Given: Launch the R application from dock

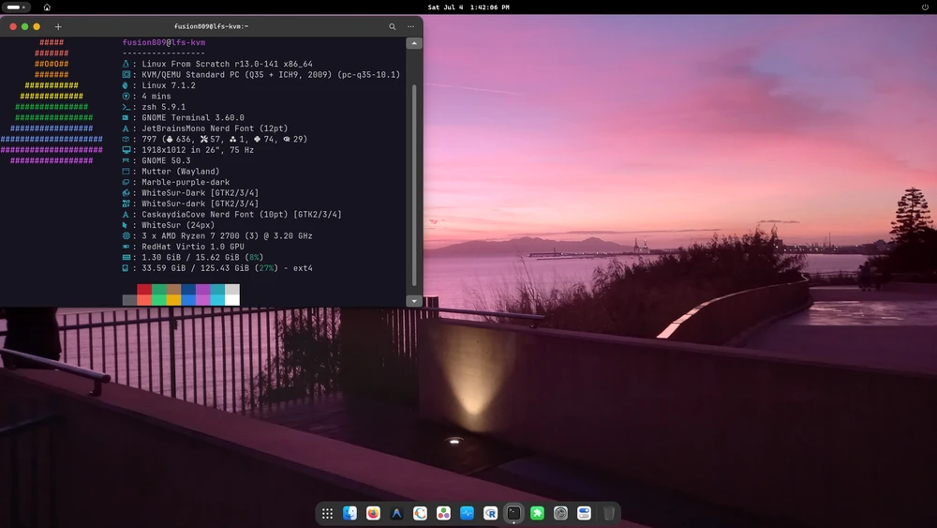Looking at the screenshot, I should pos(490,513).
